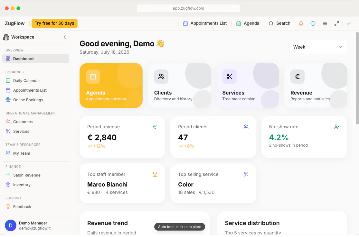The image size is (359, 237).
Task: Open the info circle icon
Action: tap(313, 23)
